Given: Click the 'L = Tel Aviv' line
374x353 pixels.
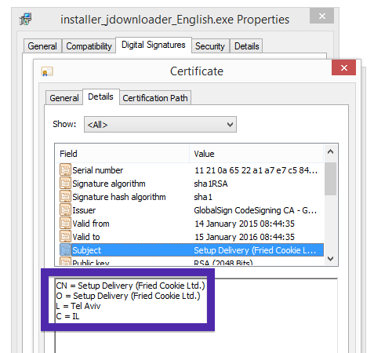Looking at the screenshot, I should (x=78, y=306).
